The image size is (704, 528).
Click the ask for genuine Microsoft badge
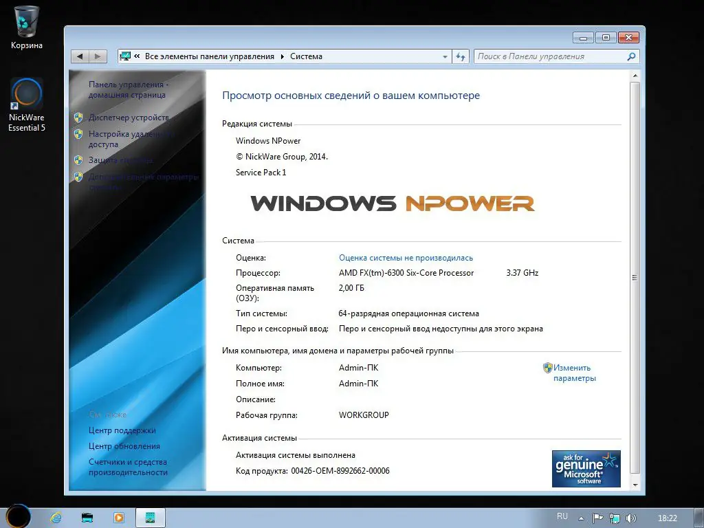point(586,469)
